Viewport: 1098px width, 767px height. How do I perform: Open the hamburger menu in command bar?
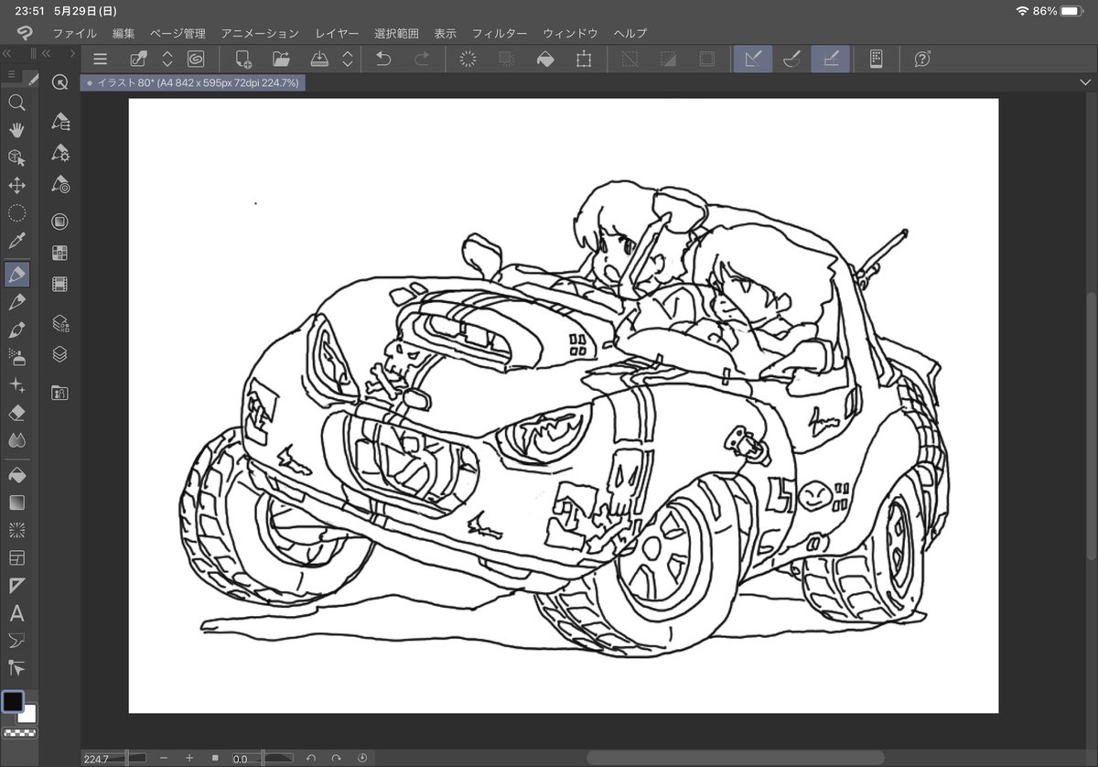(x=101, y=59)
